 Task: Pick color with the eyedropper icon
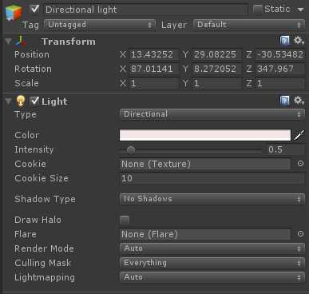coord(299,135)
